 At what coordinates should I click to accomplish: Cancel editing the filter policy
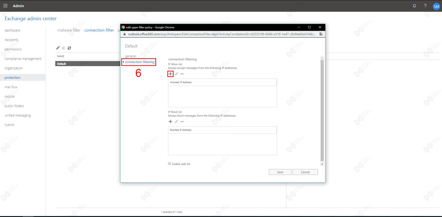pos(305,172)
